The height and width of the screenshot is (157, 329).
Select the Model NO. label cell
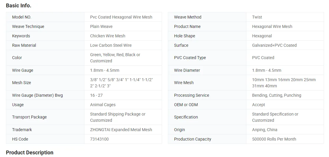click(45, 17)
